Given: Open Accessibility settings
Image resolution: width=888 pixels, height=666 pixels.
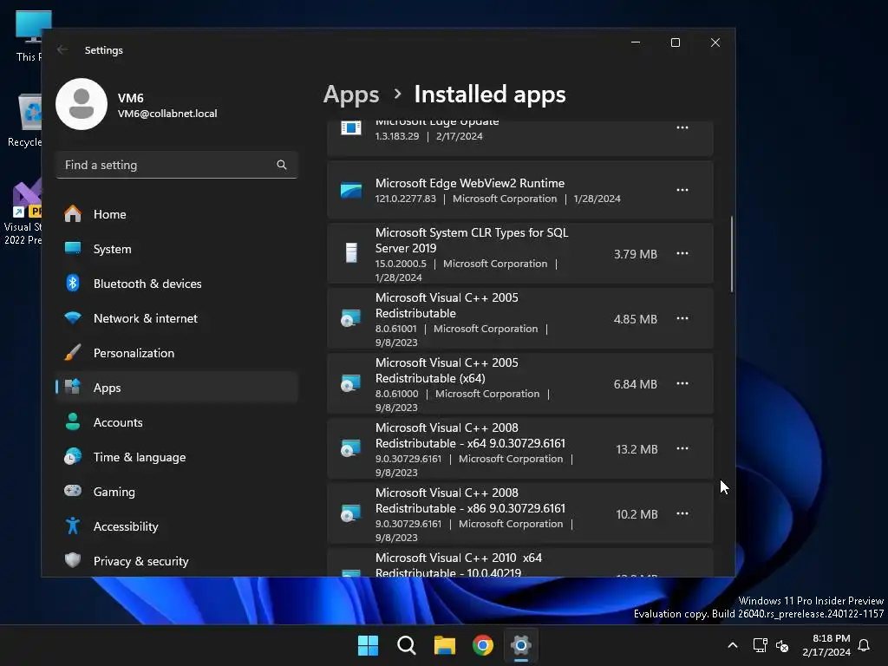Looking at the screenshot, I should coord(177,526).
